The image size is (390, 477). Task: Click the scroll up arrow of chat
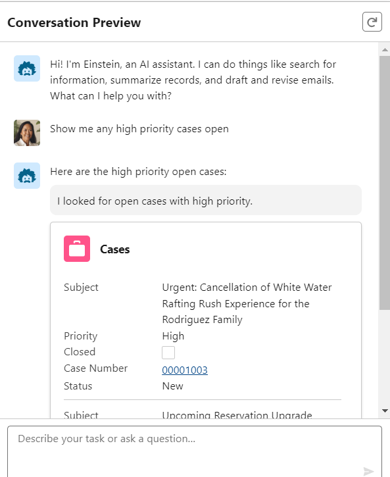[x=385, y=49]
